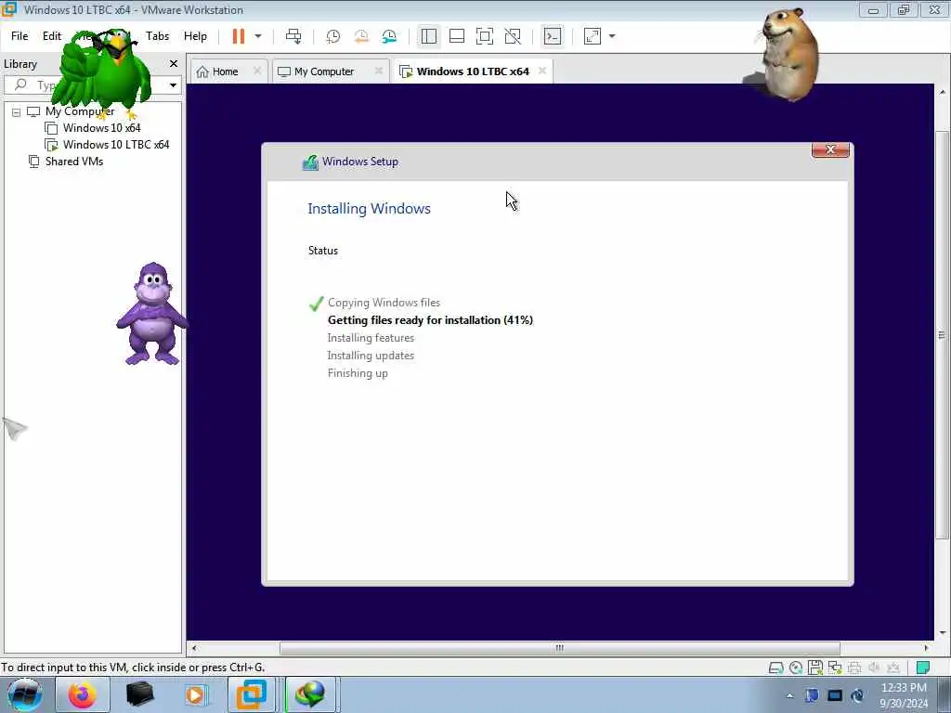The width and height of the screenshot is (951, 713).
Task: Close the My Computer tab
Action: 379,71
